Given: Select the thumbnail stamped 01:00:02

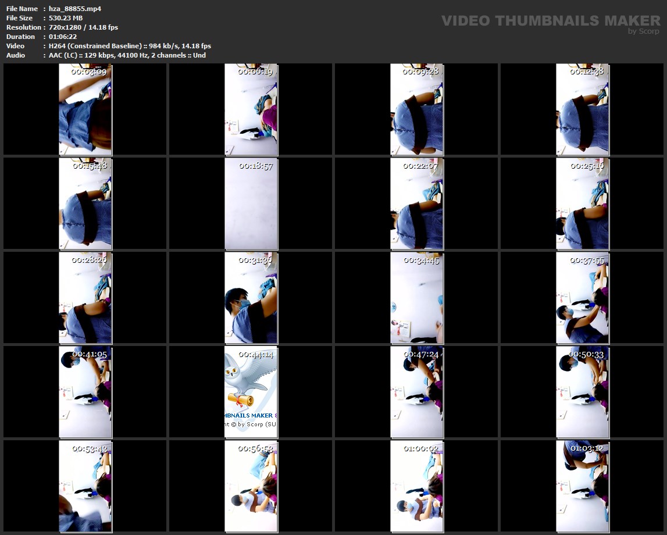Looking at the screenshot, I should click(x=417, y=487).
